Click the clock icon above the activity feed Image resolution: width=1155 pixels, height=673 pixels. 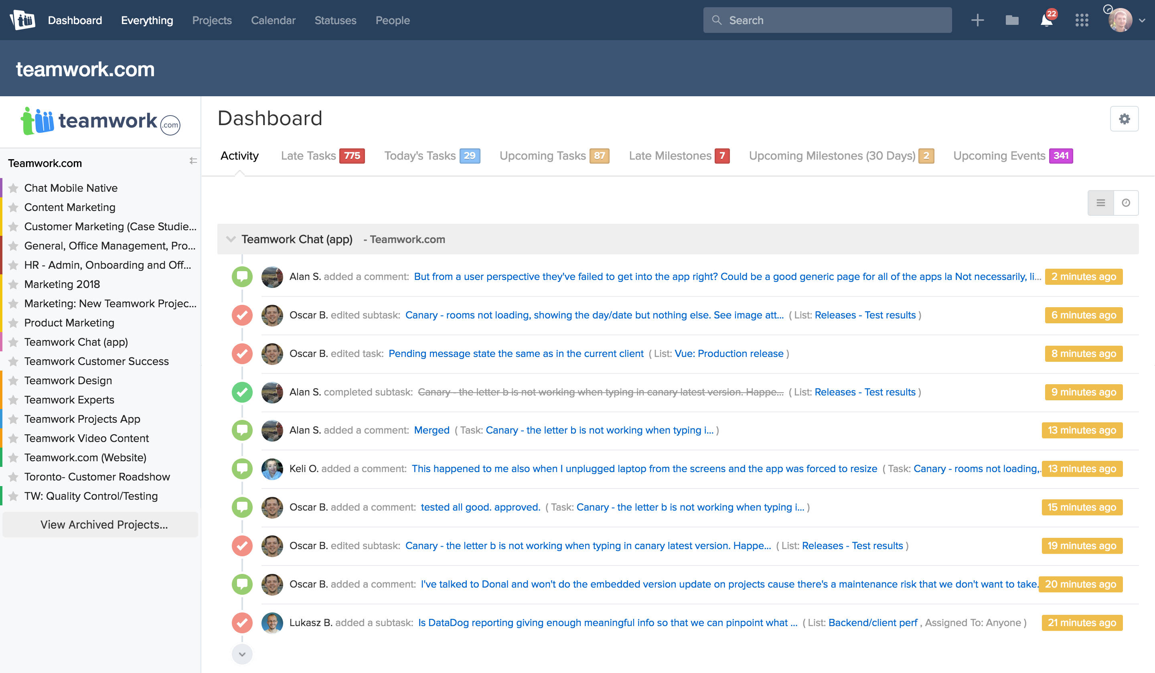click(x=1127, y=202)
